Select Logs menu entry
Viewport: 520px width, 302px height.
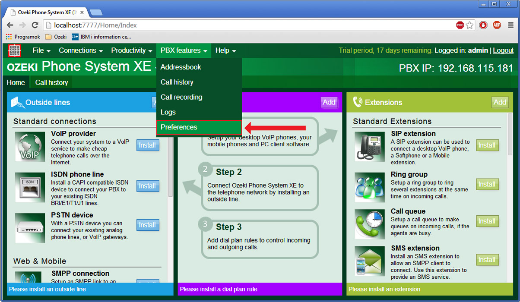[x=199, y=113]
